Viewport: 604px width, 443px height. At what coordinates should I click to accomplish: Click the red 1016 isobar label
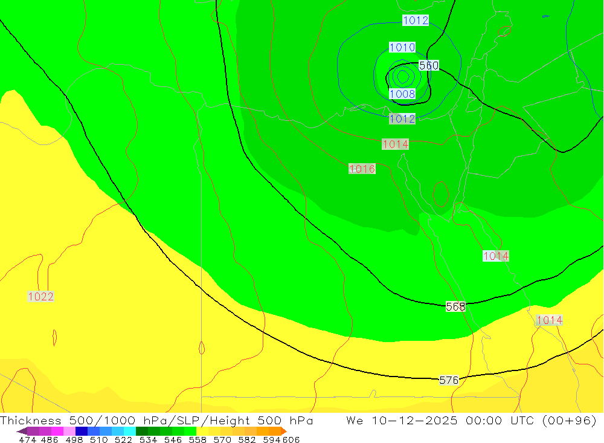(362, 169)
